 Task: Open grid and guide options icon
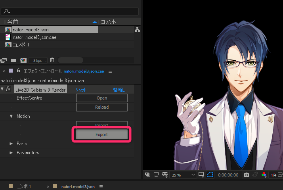(201, 175)
